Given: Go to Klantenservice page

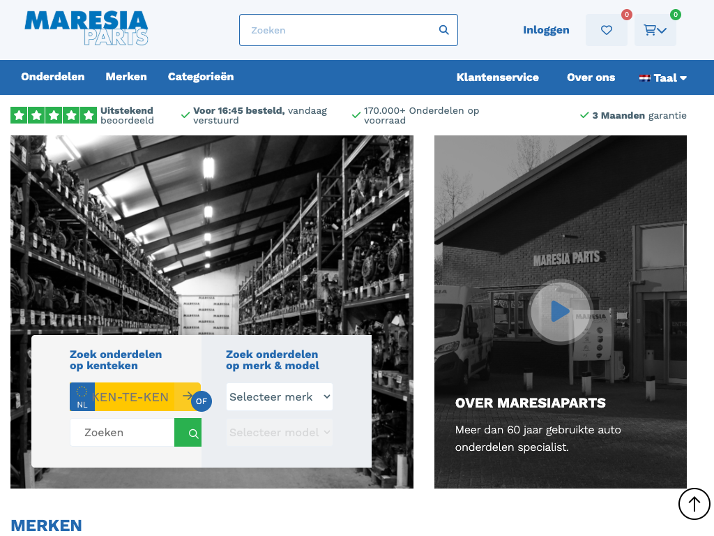Looking at the screenshot, I should click(x=497, y=77).
